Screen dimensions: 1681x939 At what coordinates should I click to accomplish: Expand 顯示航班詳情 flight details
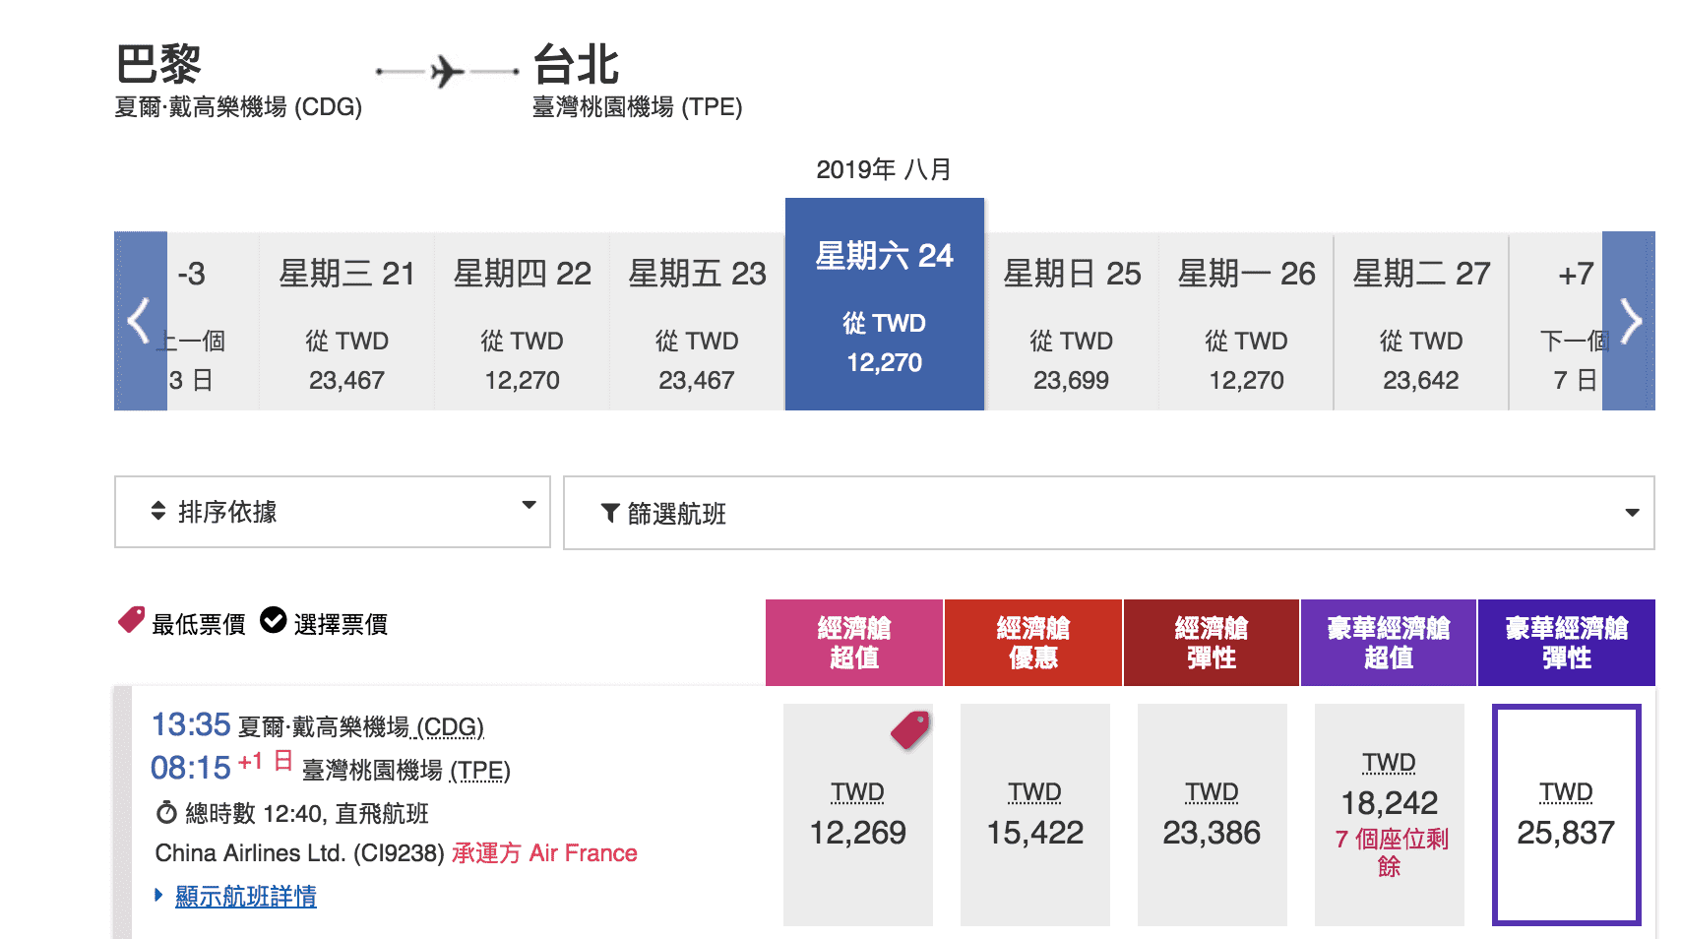(x=245, y=896)
